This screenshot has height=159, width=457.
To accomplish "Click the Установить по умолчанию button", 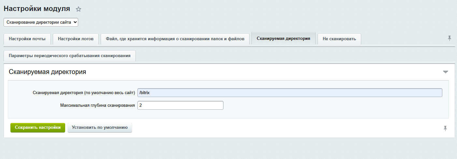I will [100, 128].
